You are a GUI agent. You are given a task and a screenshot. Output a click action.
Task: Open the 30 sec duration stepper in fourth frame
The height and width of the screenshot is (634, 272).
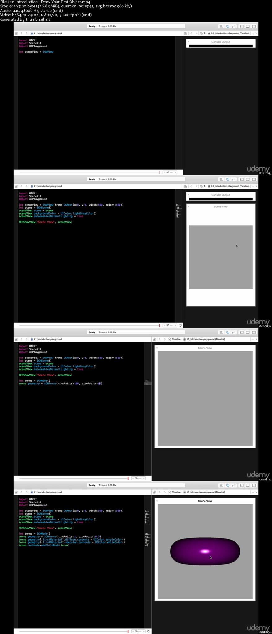coord(138,631)
